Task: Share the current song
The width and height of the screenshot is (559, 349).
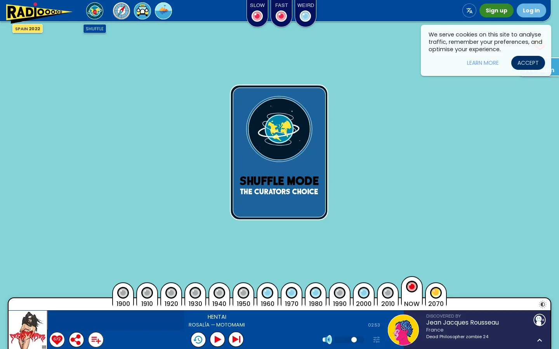Action: (x=76, y=340)
